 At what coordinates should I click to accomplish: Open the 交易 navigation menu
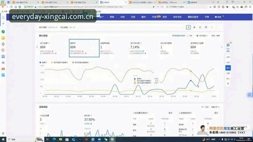(x=133, y=17)
